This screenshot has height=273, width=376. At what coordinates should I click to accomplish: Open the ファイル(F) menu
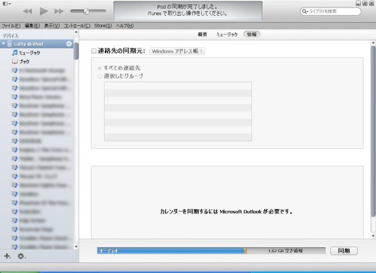(x=11, y=26)
